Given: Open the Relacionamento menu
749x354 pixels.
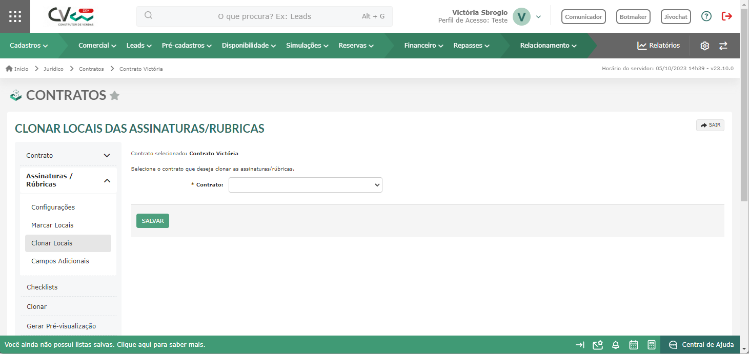Looking at the screenshot, I should click(x=548, y=46).
